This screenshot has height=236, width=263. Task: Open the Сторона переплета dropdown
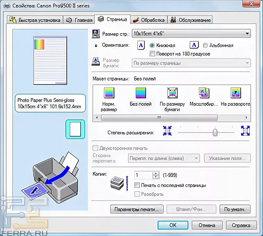[x=164, y=158]
